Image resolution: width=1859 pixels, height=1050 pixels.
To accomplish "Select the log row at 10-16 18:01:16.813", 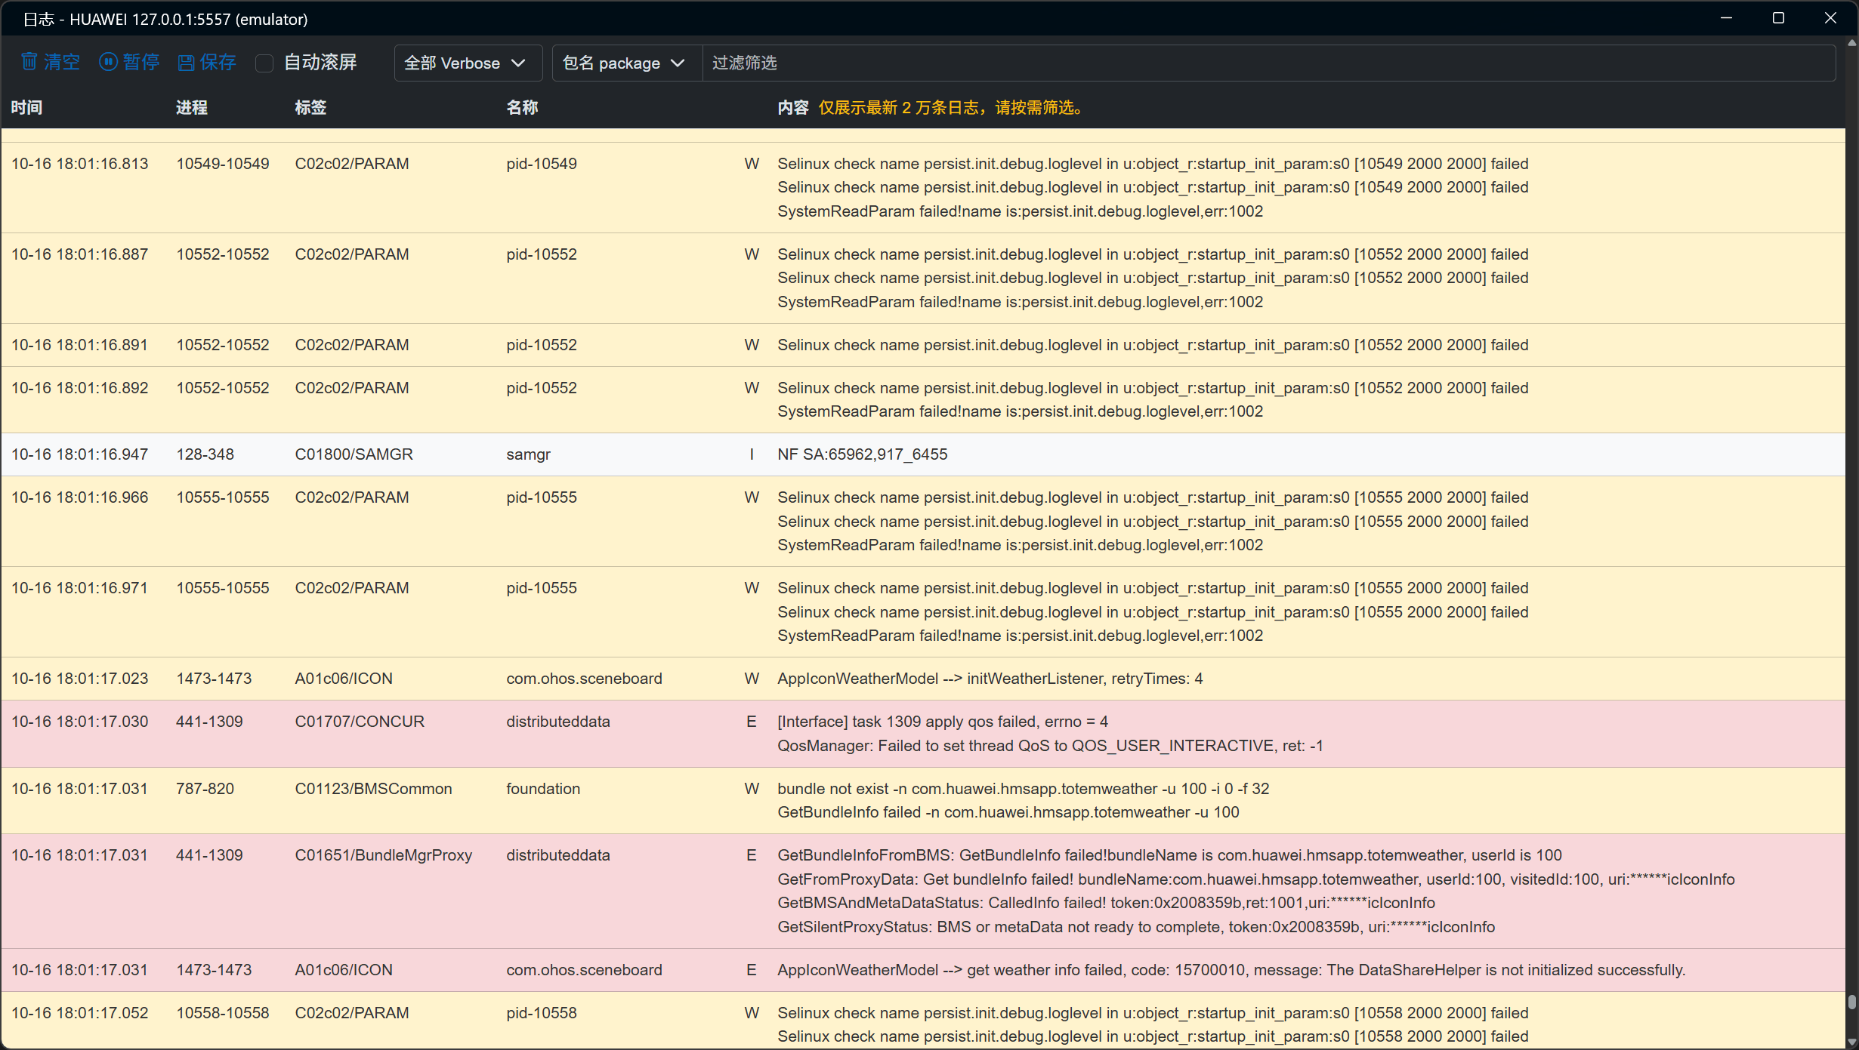I will (923, 187).
